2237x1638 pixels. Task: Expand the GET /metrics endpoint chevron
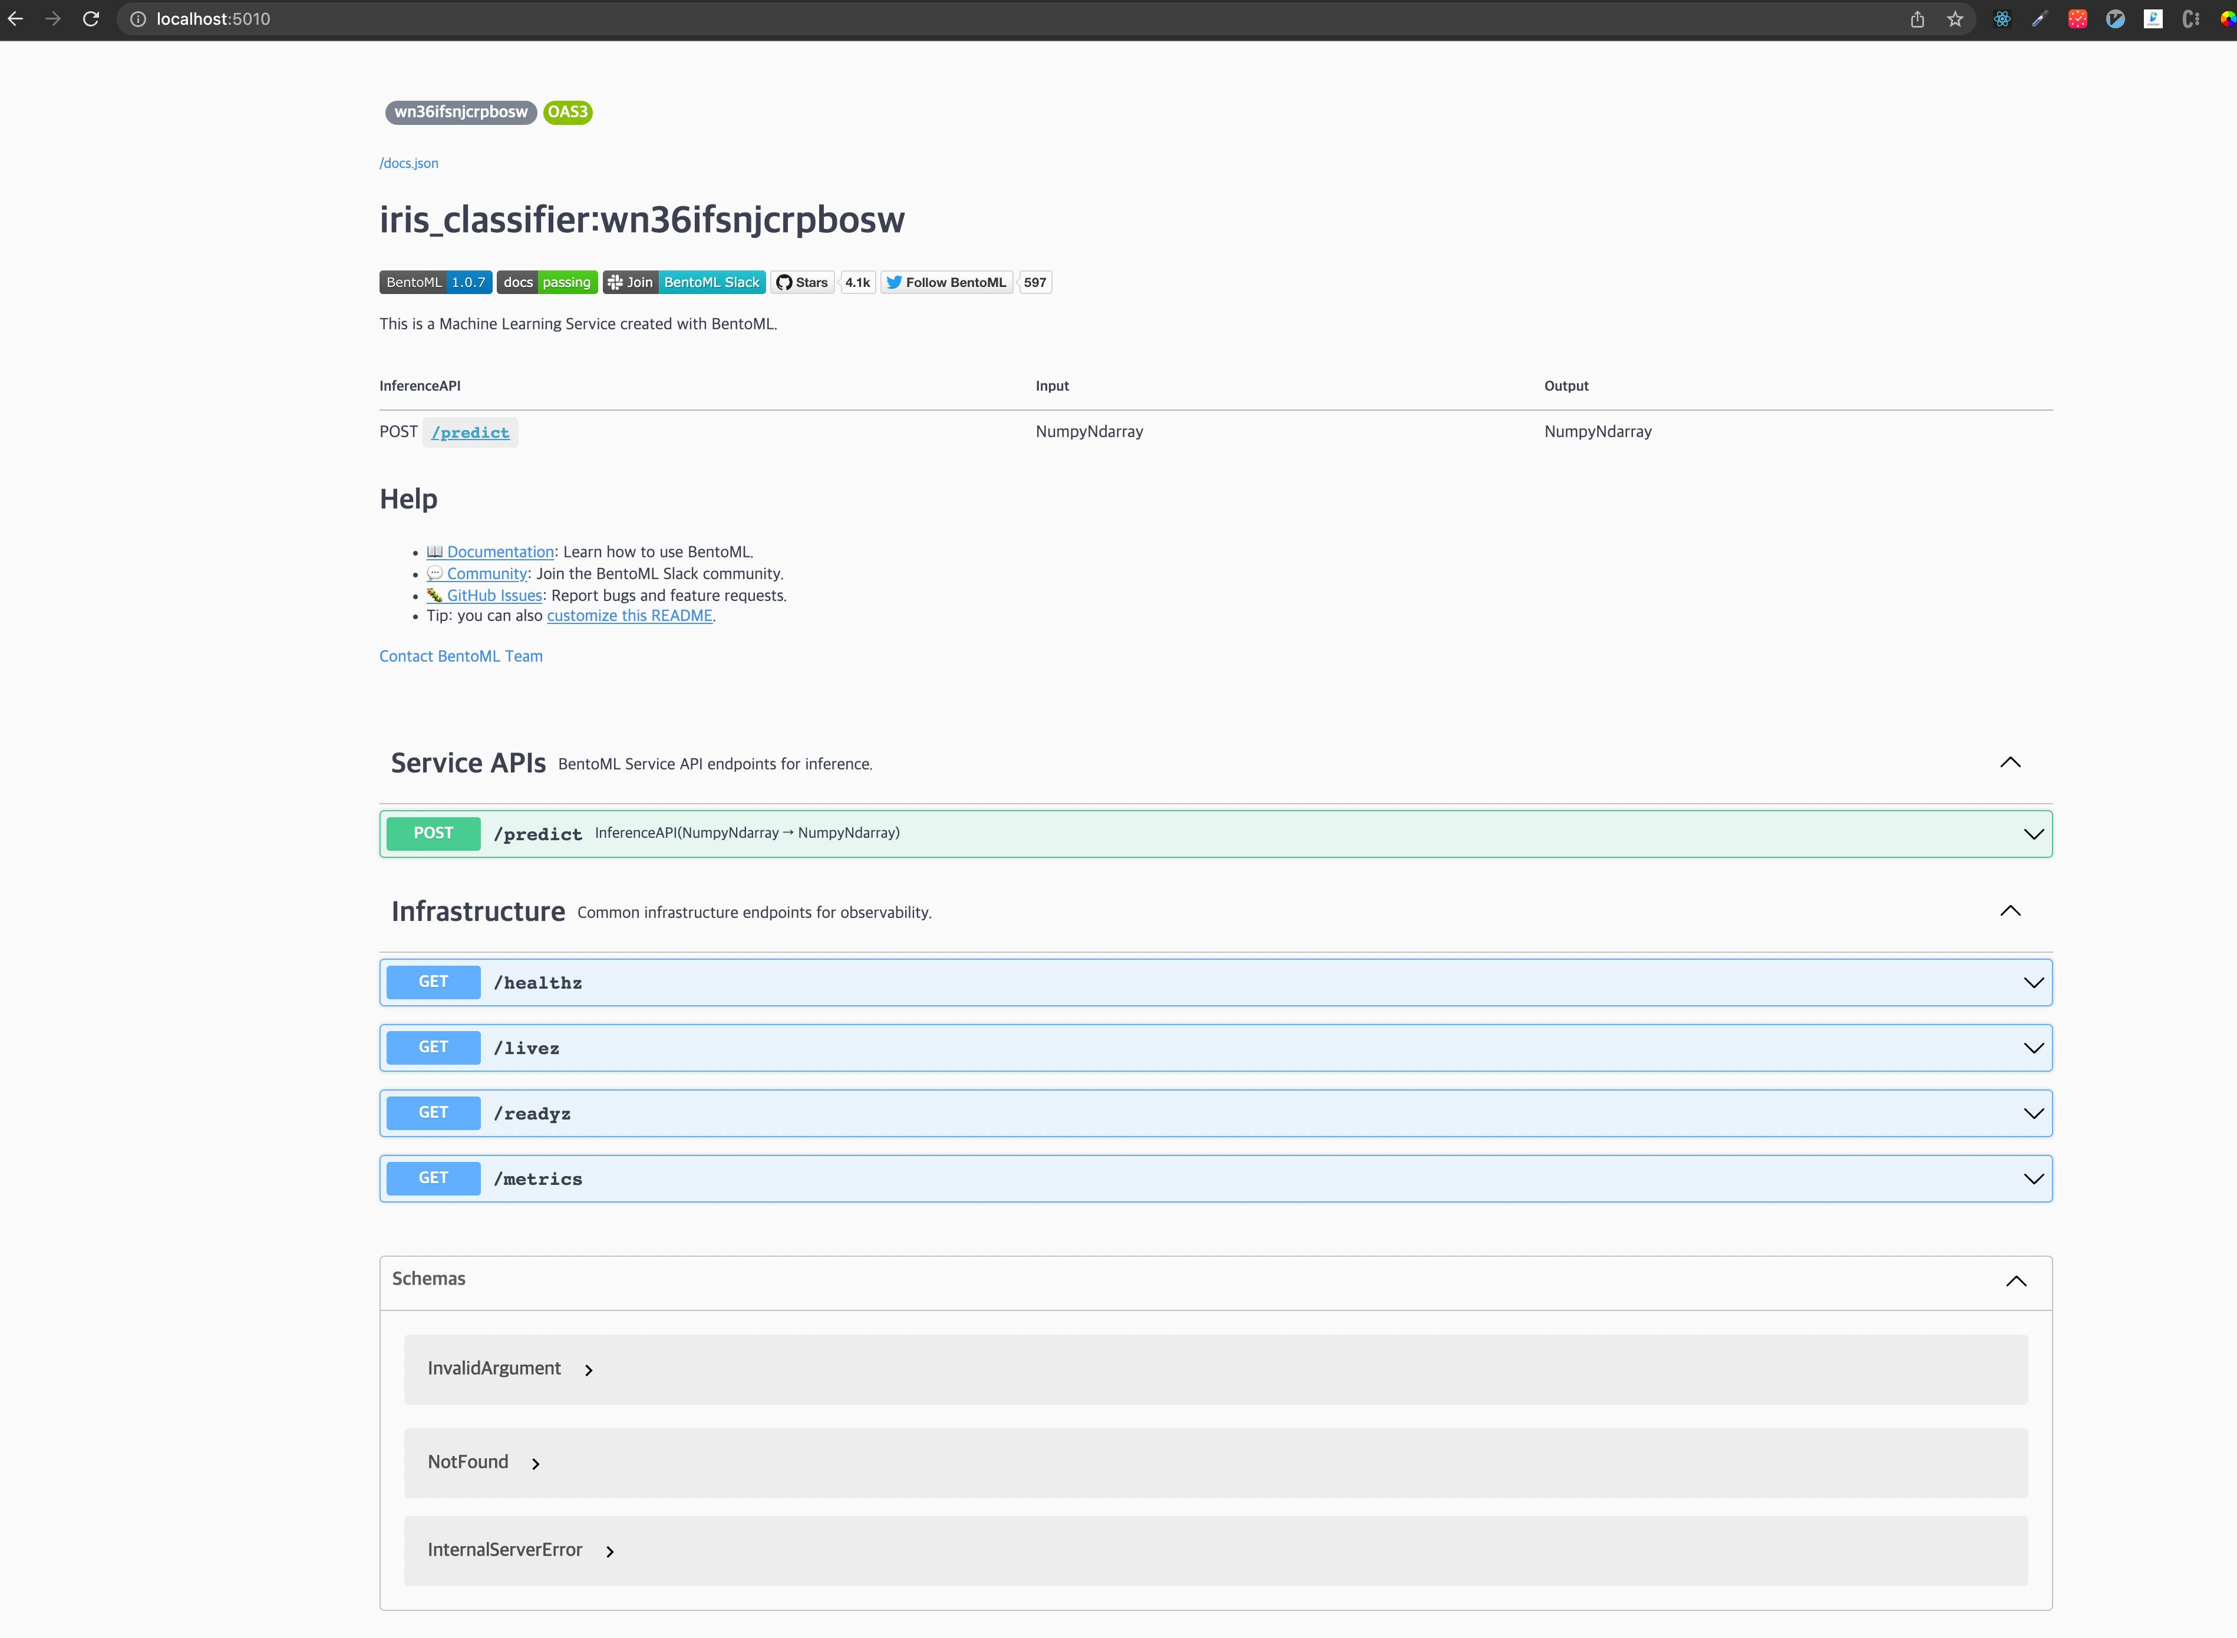[2034, 1179]
